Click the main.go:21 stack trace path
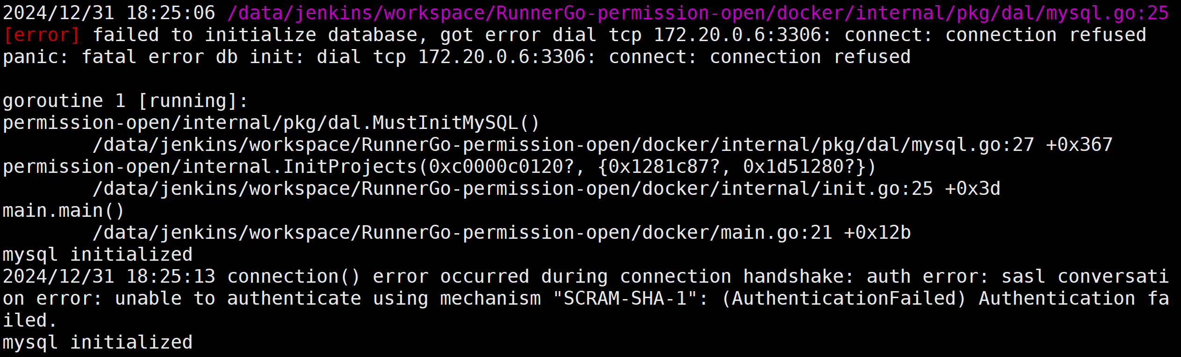 (x=462, y=233)
